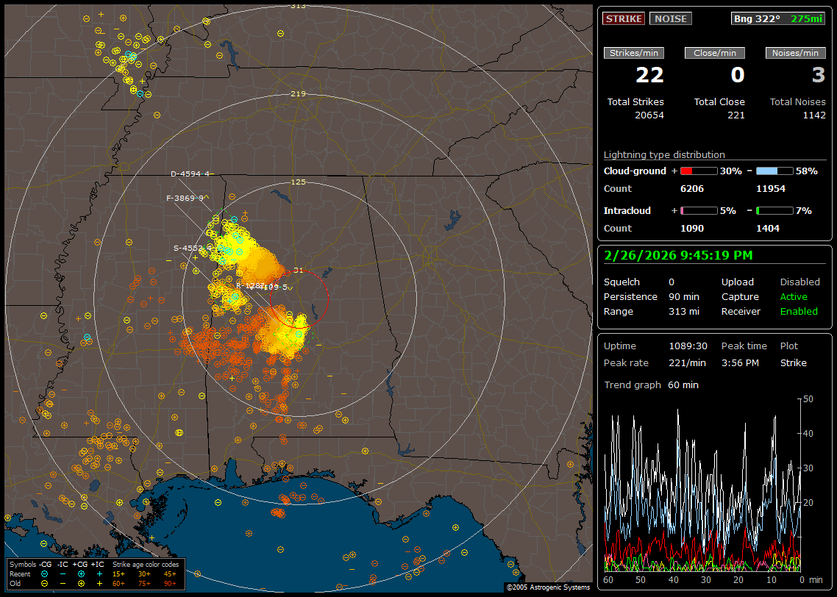Click the negative intracloud green percentage bar

point(774,210)
